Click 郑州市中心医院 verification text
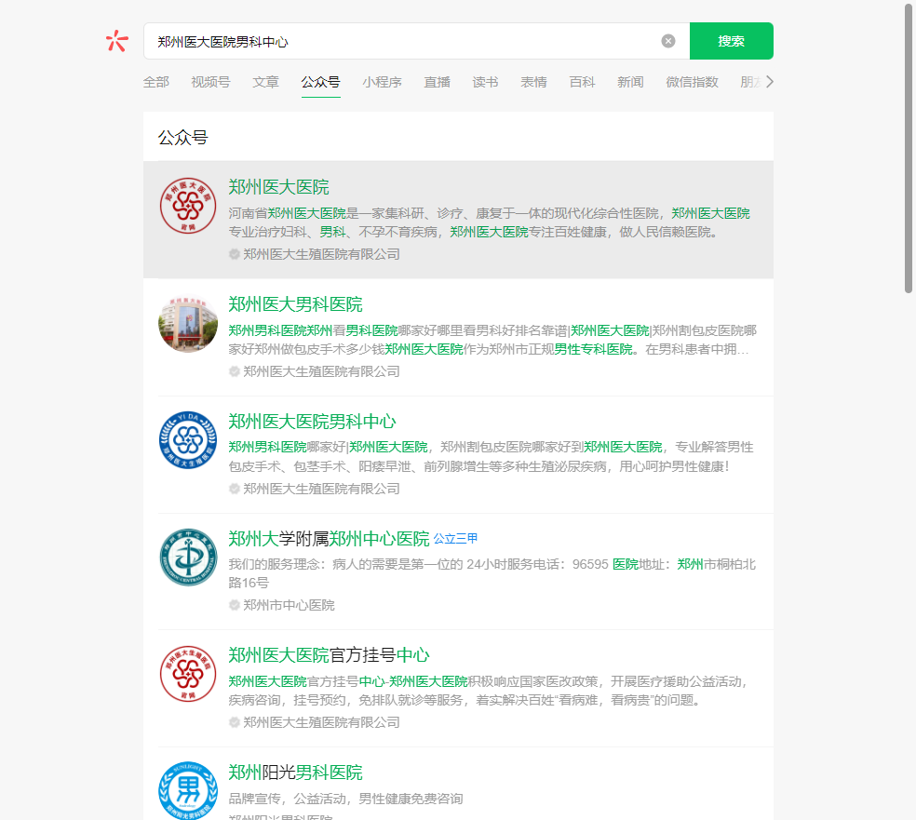The width and height of the screenshot is (916, 820). (x=290, y=605)
